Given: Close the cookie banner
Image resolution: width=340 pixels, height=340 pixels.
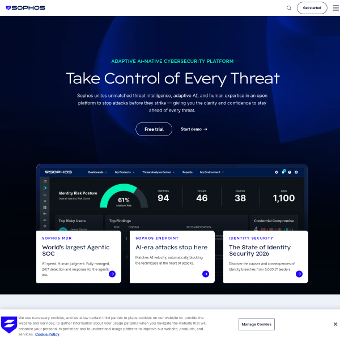Looking at the screenshot, I should [x=335, y=324].
